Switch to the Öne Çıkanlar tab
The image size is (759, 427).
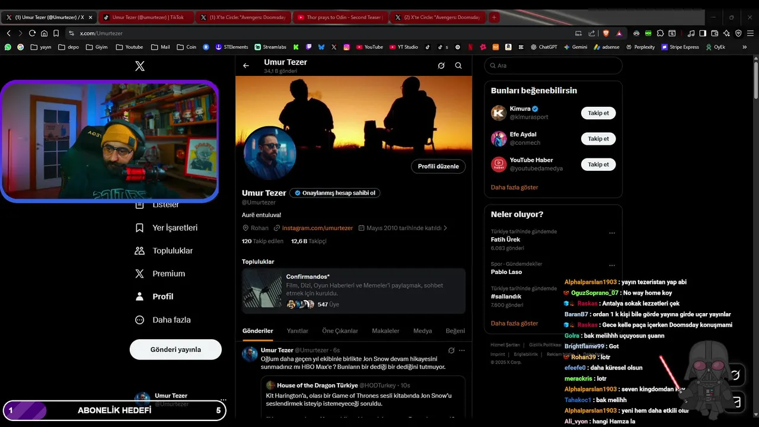340,331
